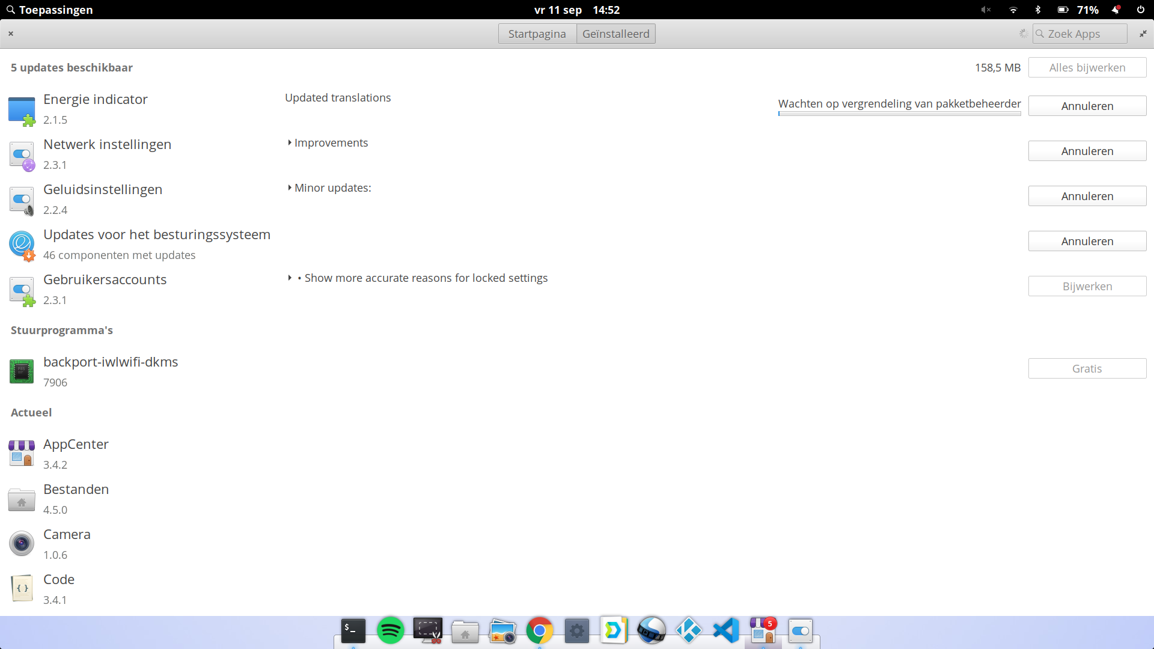Open Spotify from the dock
The image size is (1154, 649).
pos(390,630)
